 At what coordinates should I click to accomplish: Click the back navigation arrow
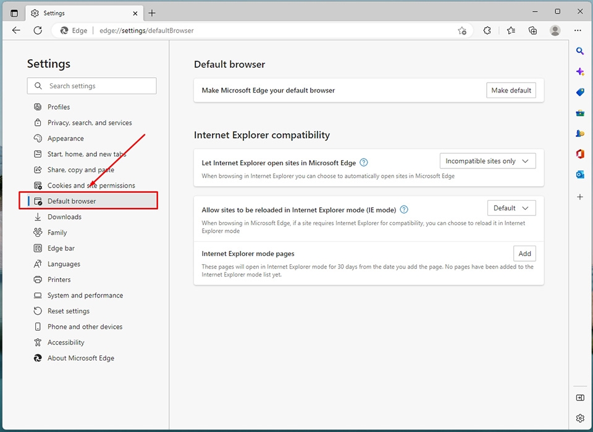(x=16, y=30)
